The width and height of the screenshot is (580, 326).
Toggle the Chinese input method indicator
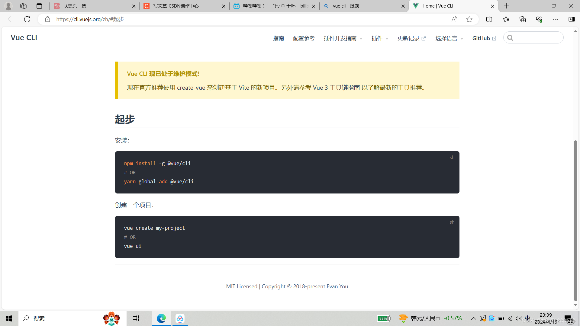pyautogui.click(x=528, y=318)
